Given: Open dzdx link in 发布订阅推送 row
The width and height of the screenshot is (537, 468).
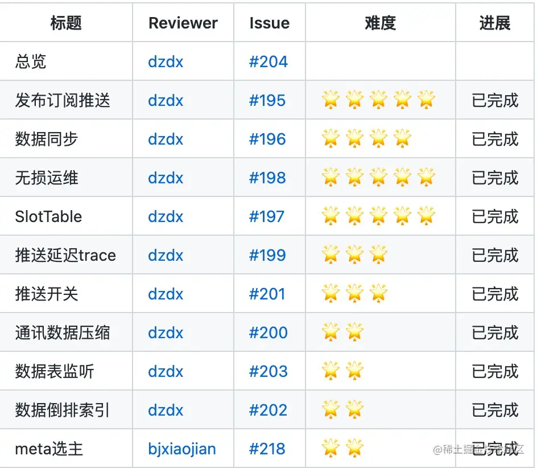Looking at the screenshot, I should click(x=166, y=100).
